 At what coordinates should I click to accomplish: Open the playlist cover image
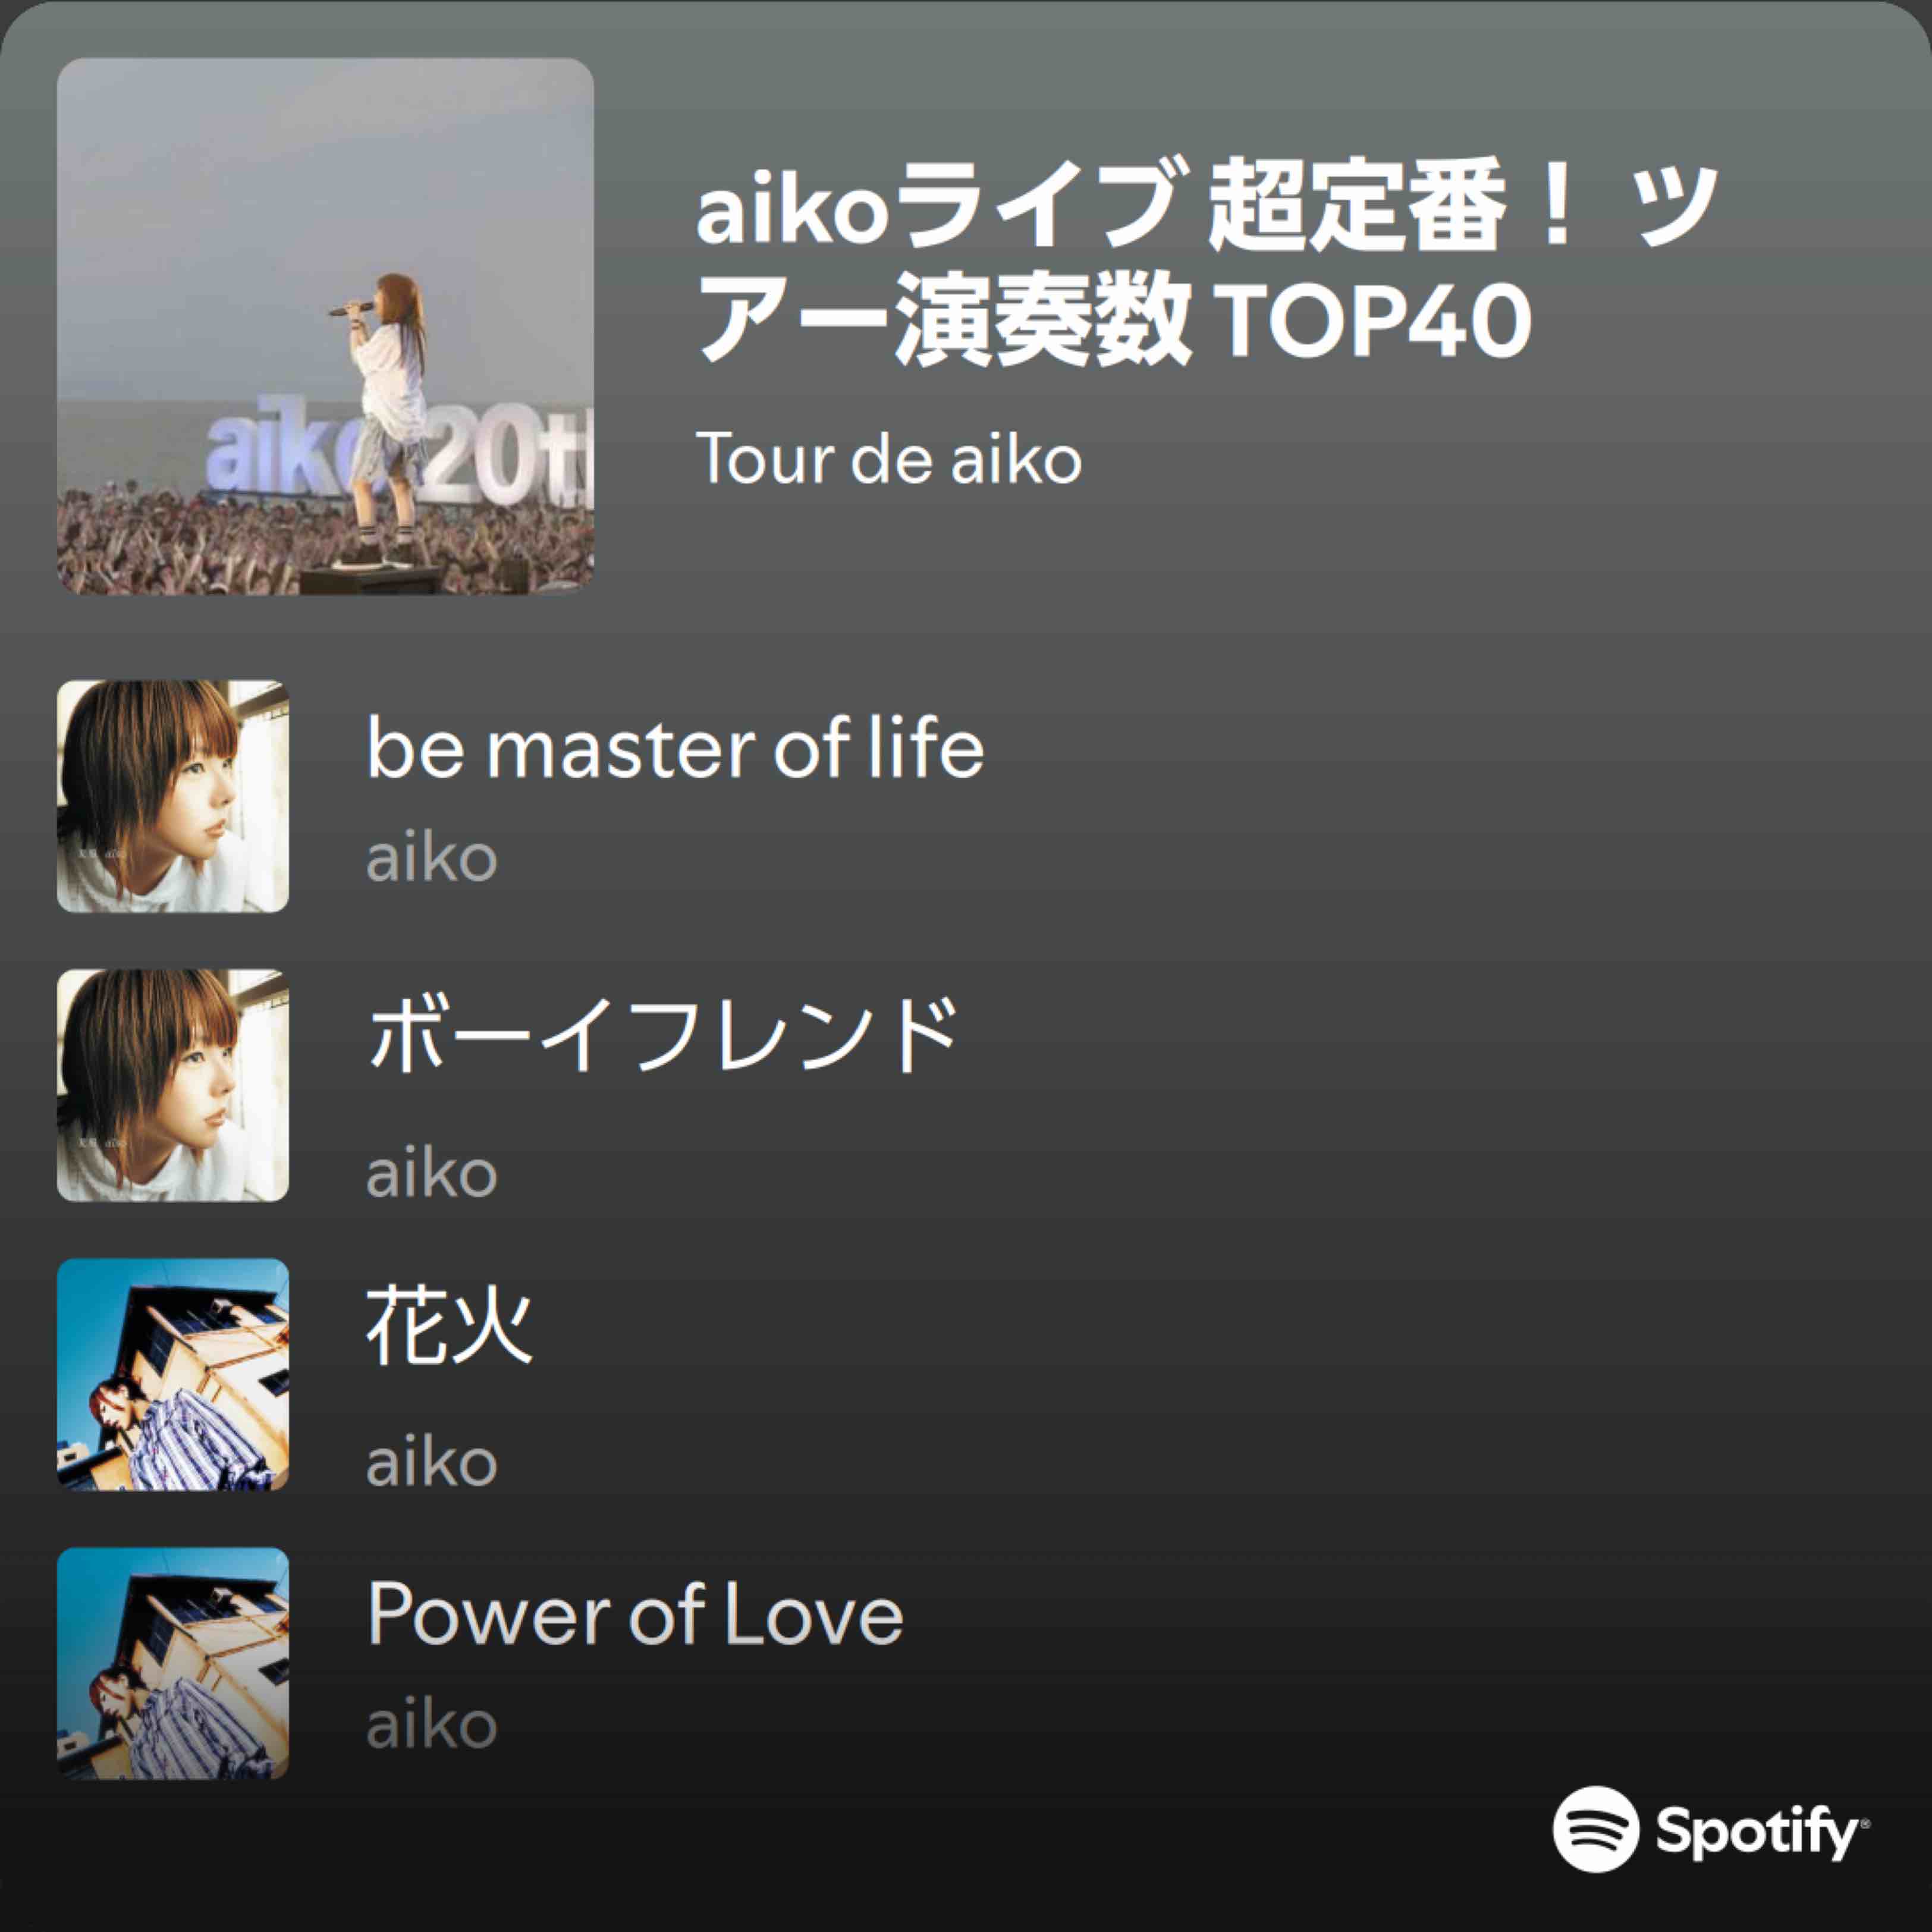[325, 326]
